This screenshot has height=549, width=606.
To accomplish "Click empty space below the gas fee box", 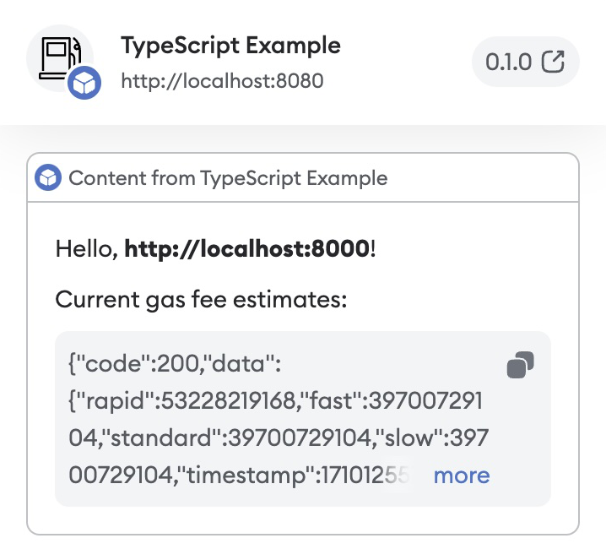I will coord(302,519).
